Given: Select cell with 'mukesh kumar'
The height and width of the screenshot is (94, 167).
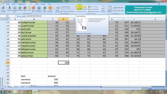Looking at the screenshot, I should click(x=34, y=22).
